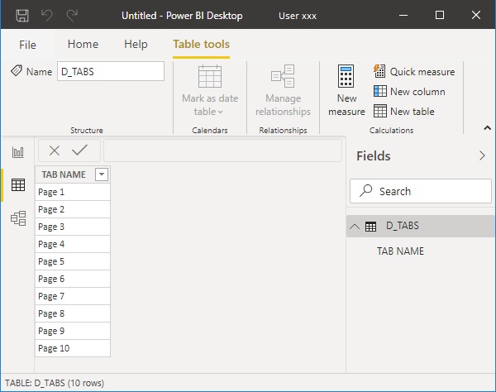Click the Undo arrow icon
This screenshot has height=392, width=496.
47,15
